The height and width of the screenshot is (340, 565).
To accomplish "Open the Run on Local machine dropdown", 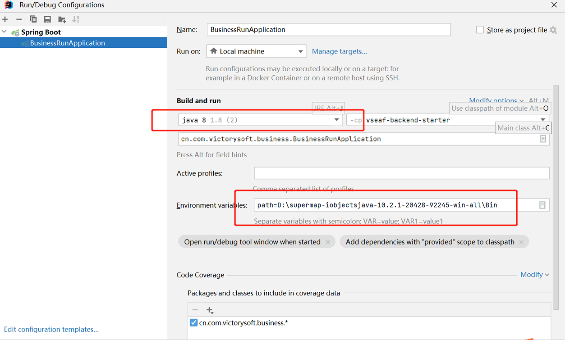I will click(300, 51).
